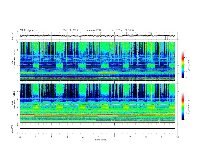Click the time axis tick label "5"
200x154 pixels.
[x=99, y=137]
